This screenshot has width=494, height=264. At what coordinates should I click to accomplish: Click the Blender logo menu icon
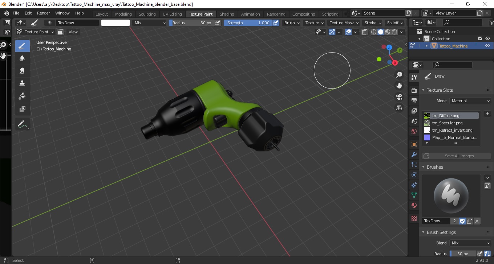(x=6, y=13)
